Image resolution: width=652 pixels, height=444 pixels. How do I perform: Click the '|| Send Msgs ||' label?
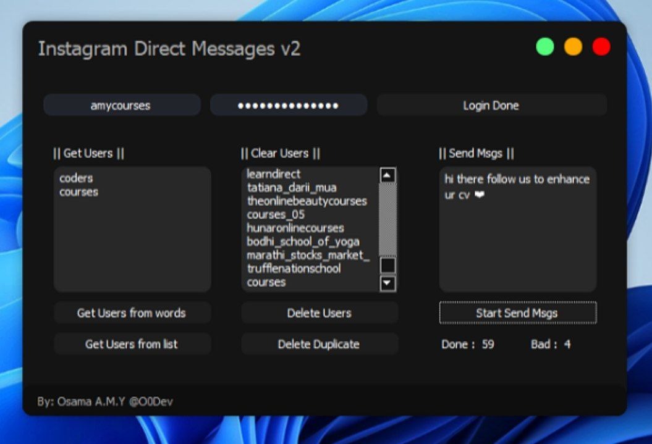476,153
